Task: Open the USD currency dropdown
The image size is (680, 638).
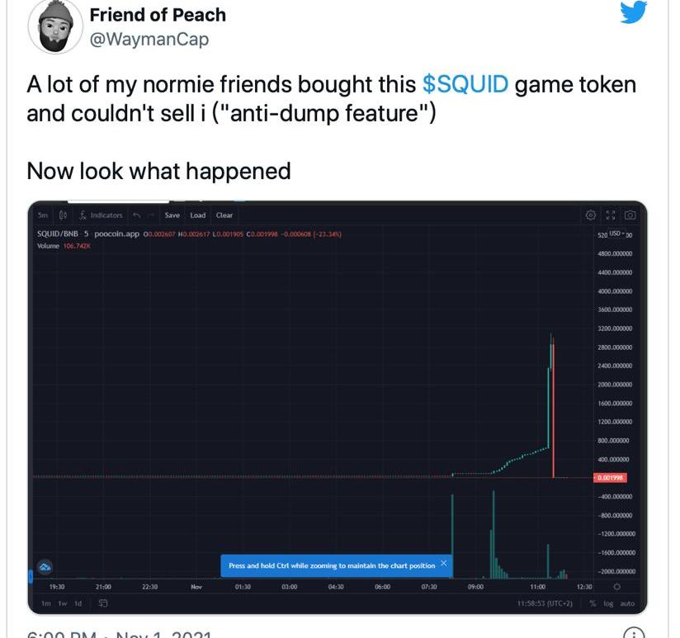Action: tap(617, 234)
